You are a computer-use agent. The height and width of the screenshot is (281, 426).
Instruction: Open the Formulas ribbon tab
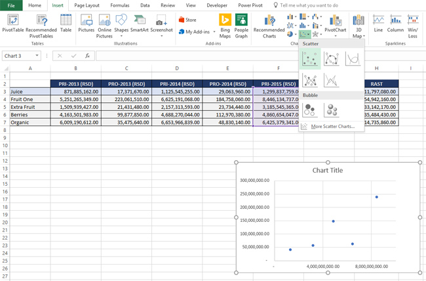tap(119, 5)
